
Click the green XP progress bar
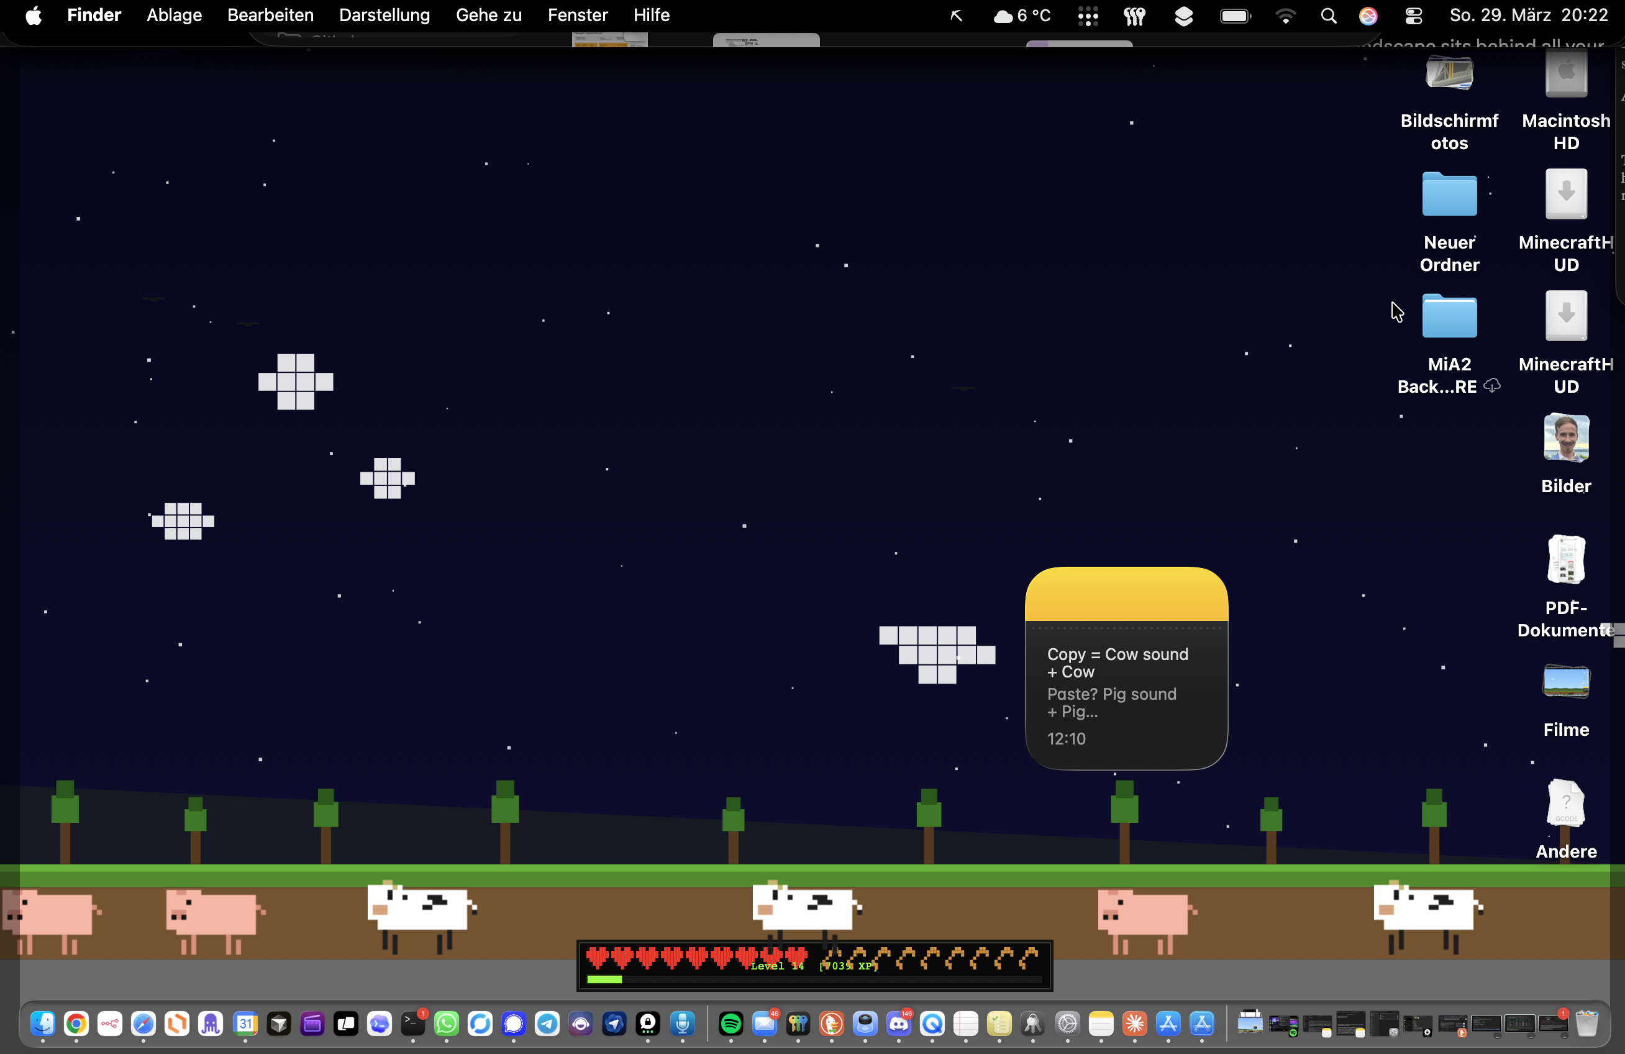(604, 979)
